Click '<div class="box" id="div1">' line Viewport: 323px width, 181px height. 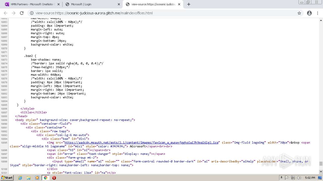click(66, 139)
